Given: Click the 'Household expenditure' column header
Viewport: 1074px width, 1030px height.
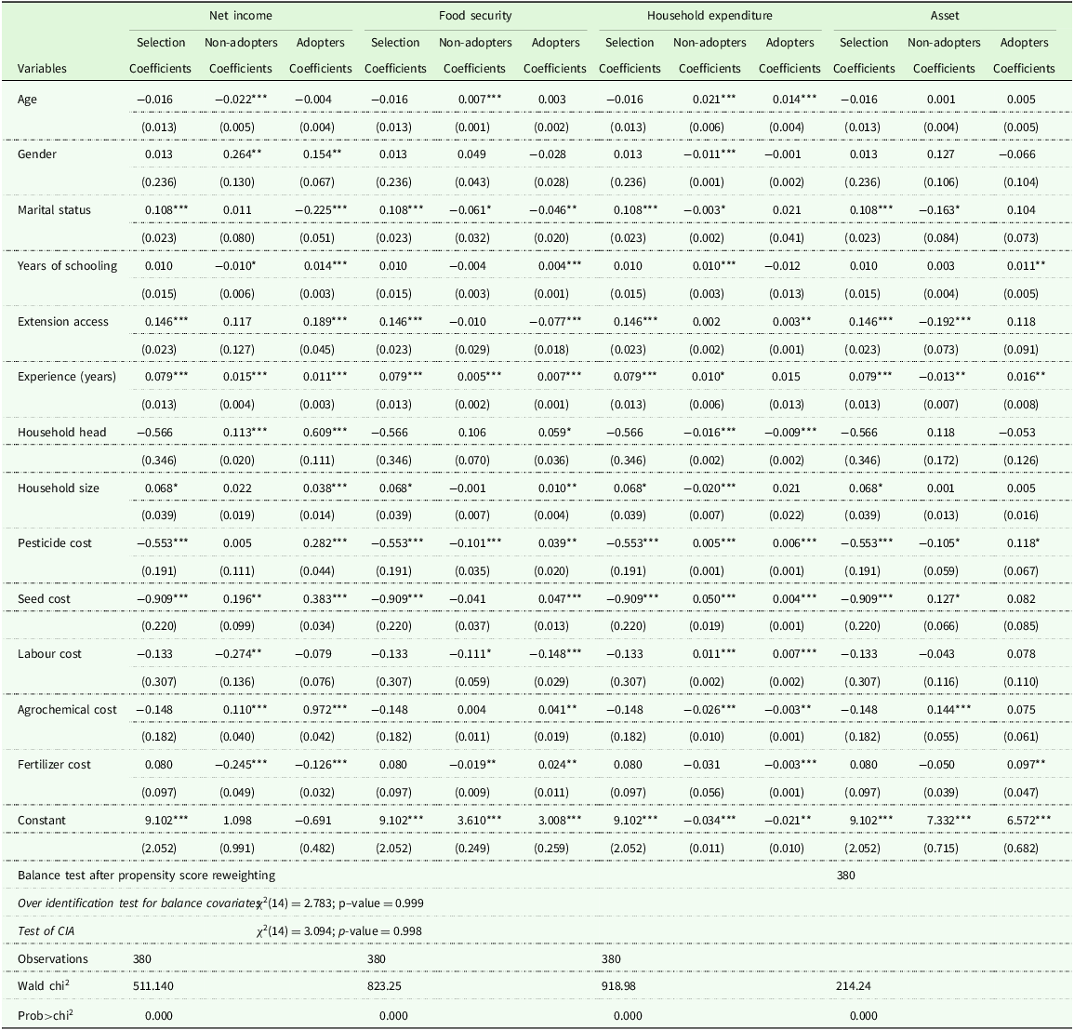Looking at the screenshot, I should click(709, 16).
